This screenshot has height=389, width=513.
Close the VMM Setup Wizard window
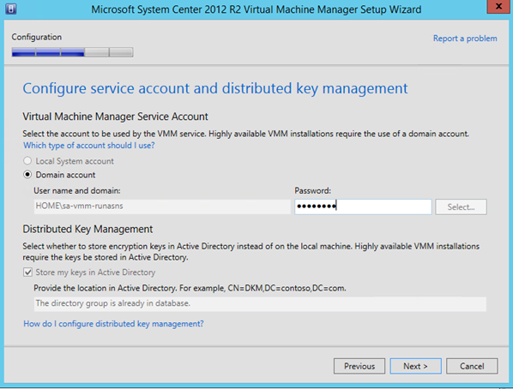(498, 7)
